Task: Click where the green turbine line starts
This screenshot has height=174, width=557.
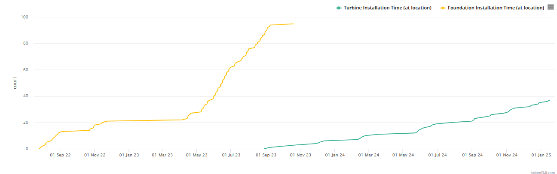Action: (x=263, y=149)
